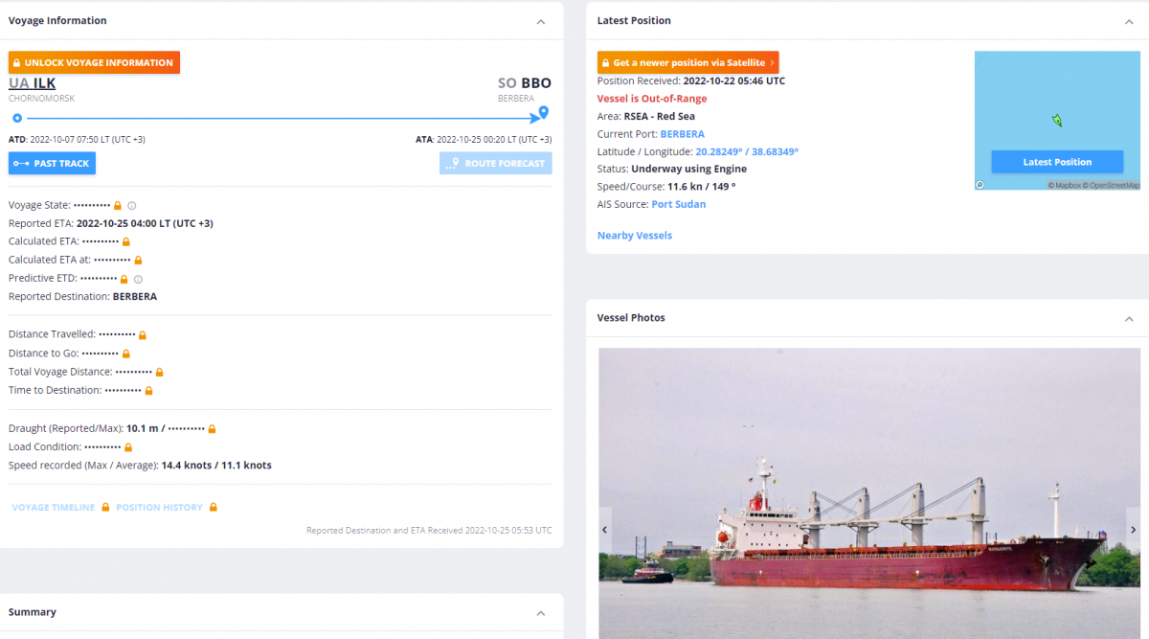1149x639 pixels.
Task: Click the Past Track button
Action: click(x=52, y=164)
